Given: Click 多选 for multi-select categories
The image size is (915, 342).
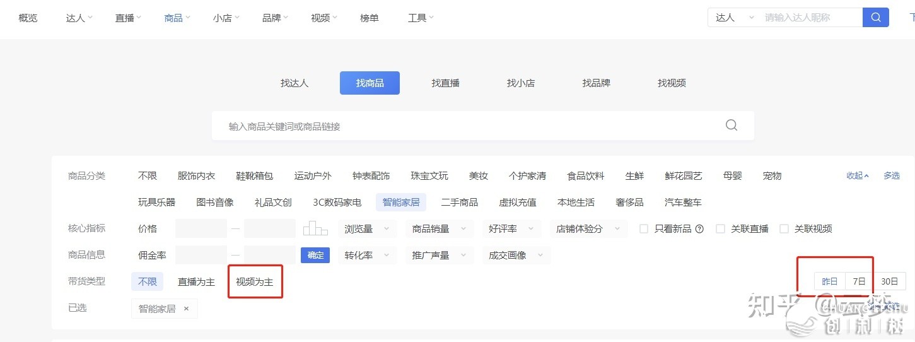Looking at the screenshot, I should 892,176.
